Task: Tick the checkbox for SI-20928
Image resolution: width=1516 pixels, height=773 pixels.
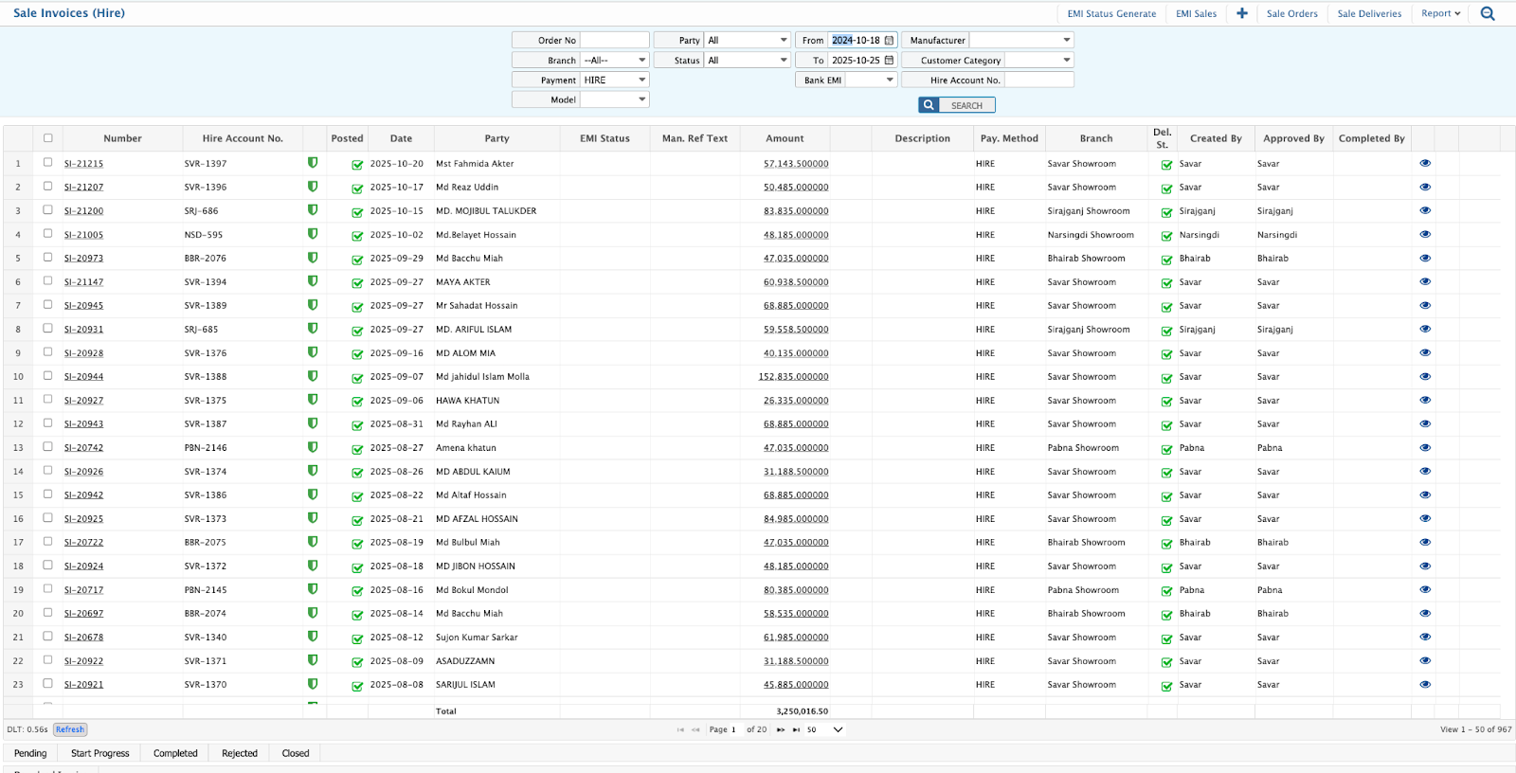Action: 48,351
